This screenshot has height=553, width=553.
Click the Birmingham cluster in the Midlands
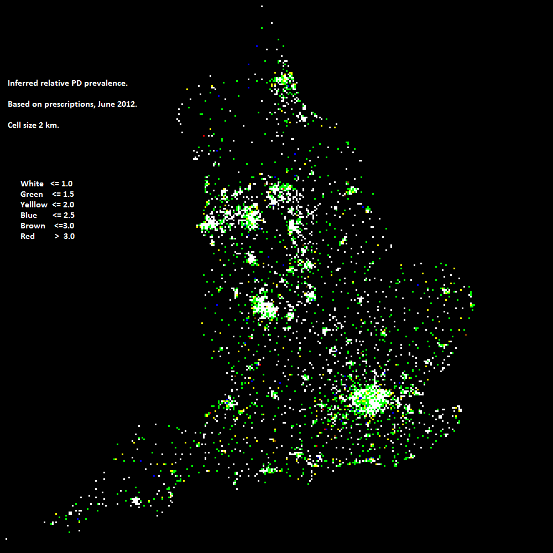[x=264, y=307]
